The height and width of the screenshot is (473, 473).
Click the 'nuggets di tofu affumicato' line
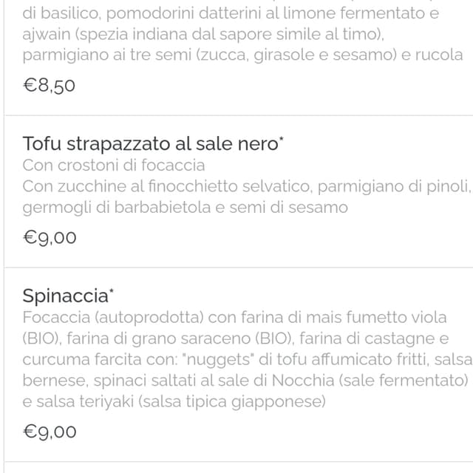(x=248, y=360)
